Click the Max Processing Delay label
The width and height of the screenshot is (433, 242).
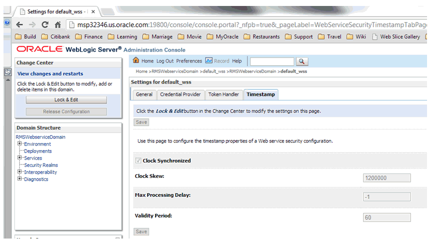tap(163, 195)
